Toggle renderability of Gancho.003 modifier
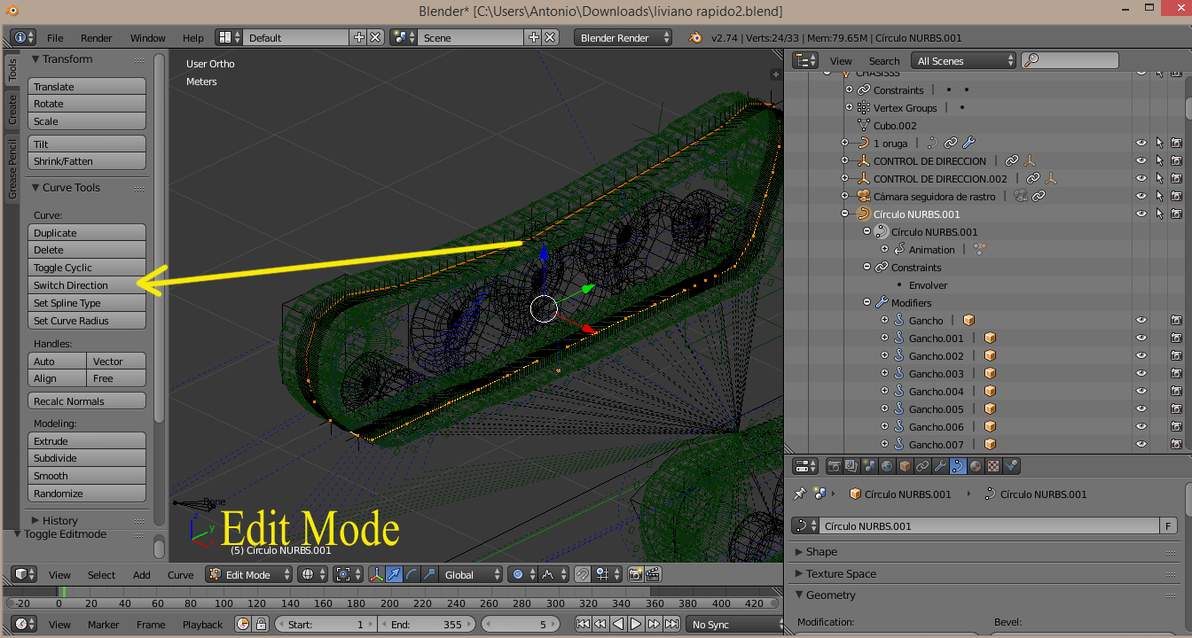The height and width of the screenshot is (638, 1192). pos(1176,373)
